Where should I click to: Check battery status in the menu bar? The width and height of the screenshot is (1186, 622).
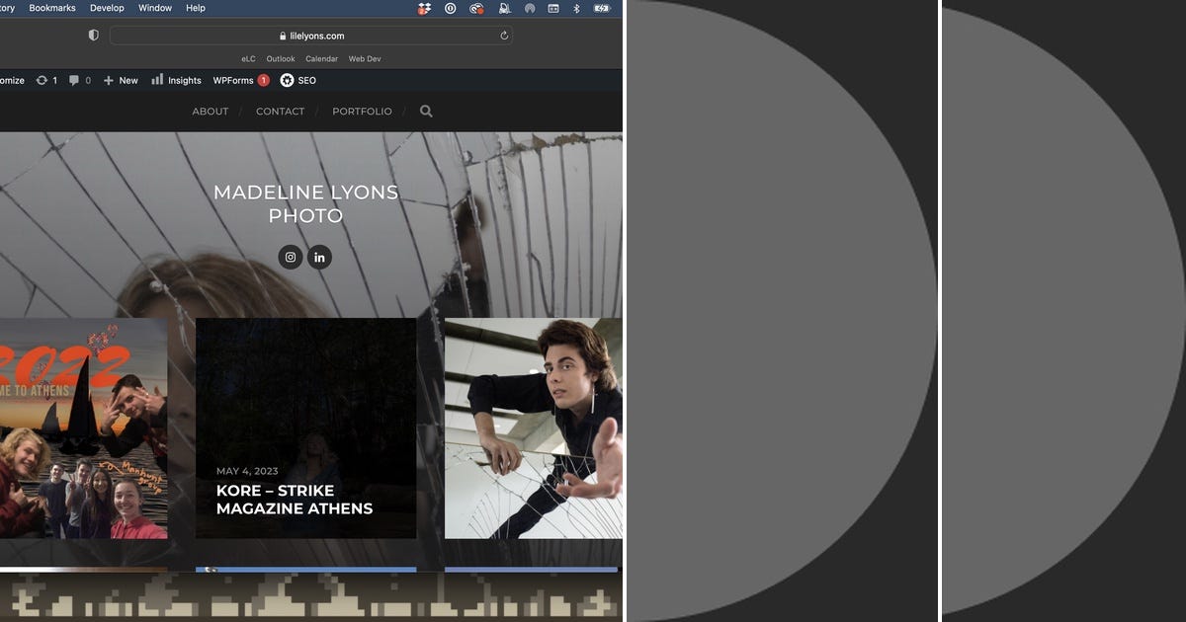[x=601, y=8]
